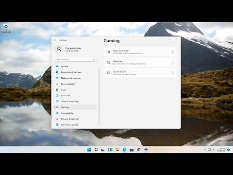Minimize the Settings window
The image size is (233, 175).
[162, 39]
